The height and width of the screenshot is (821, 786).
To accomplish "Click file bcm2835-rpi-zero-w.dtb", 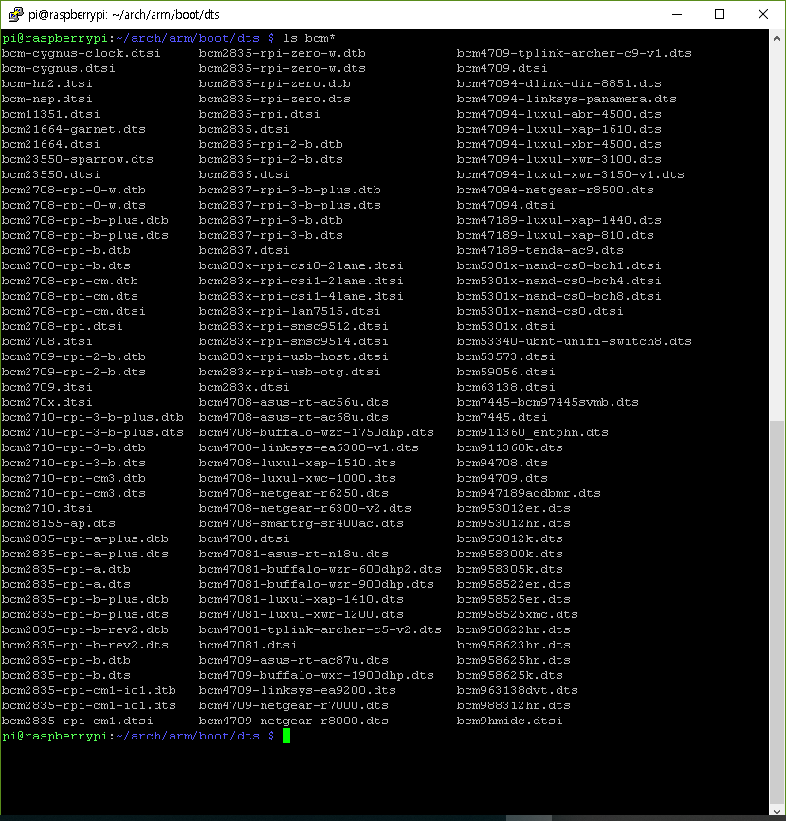I will pyautogui.click(x=283, y=53).
